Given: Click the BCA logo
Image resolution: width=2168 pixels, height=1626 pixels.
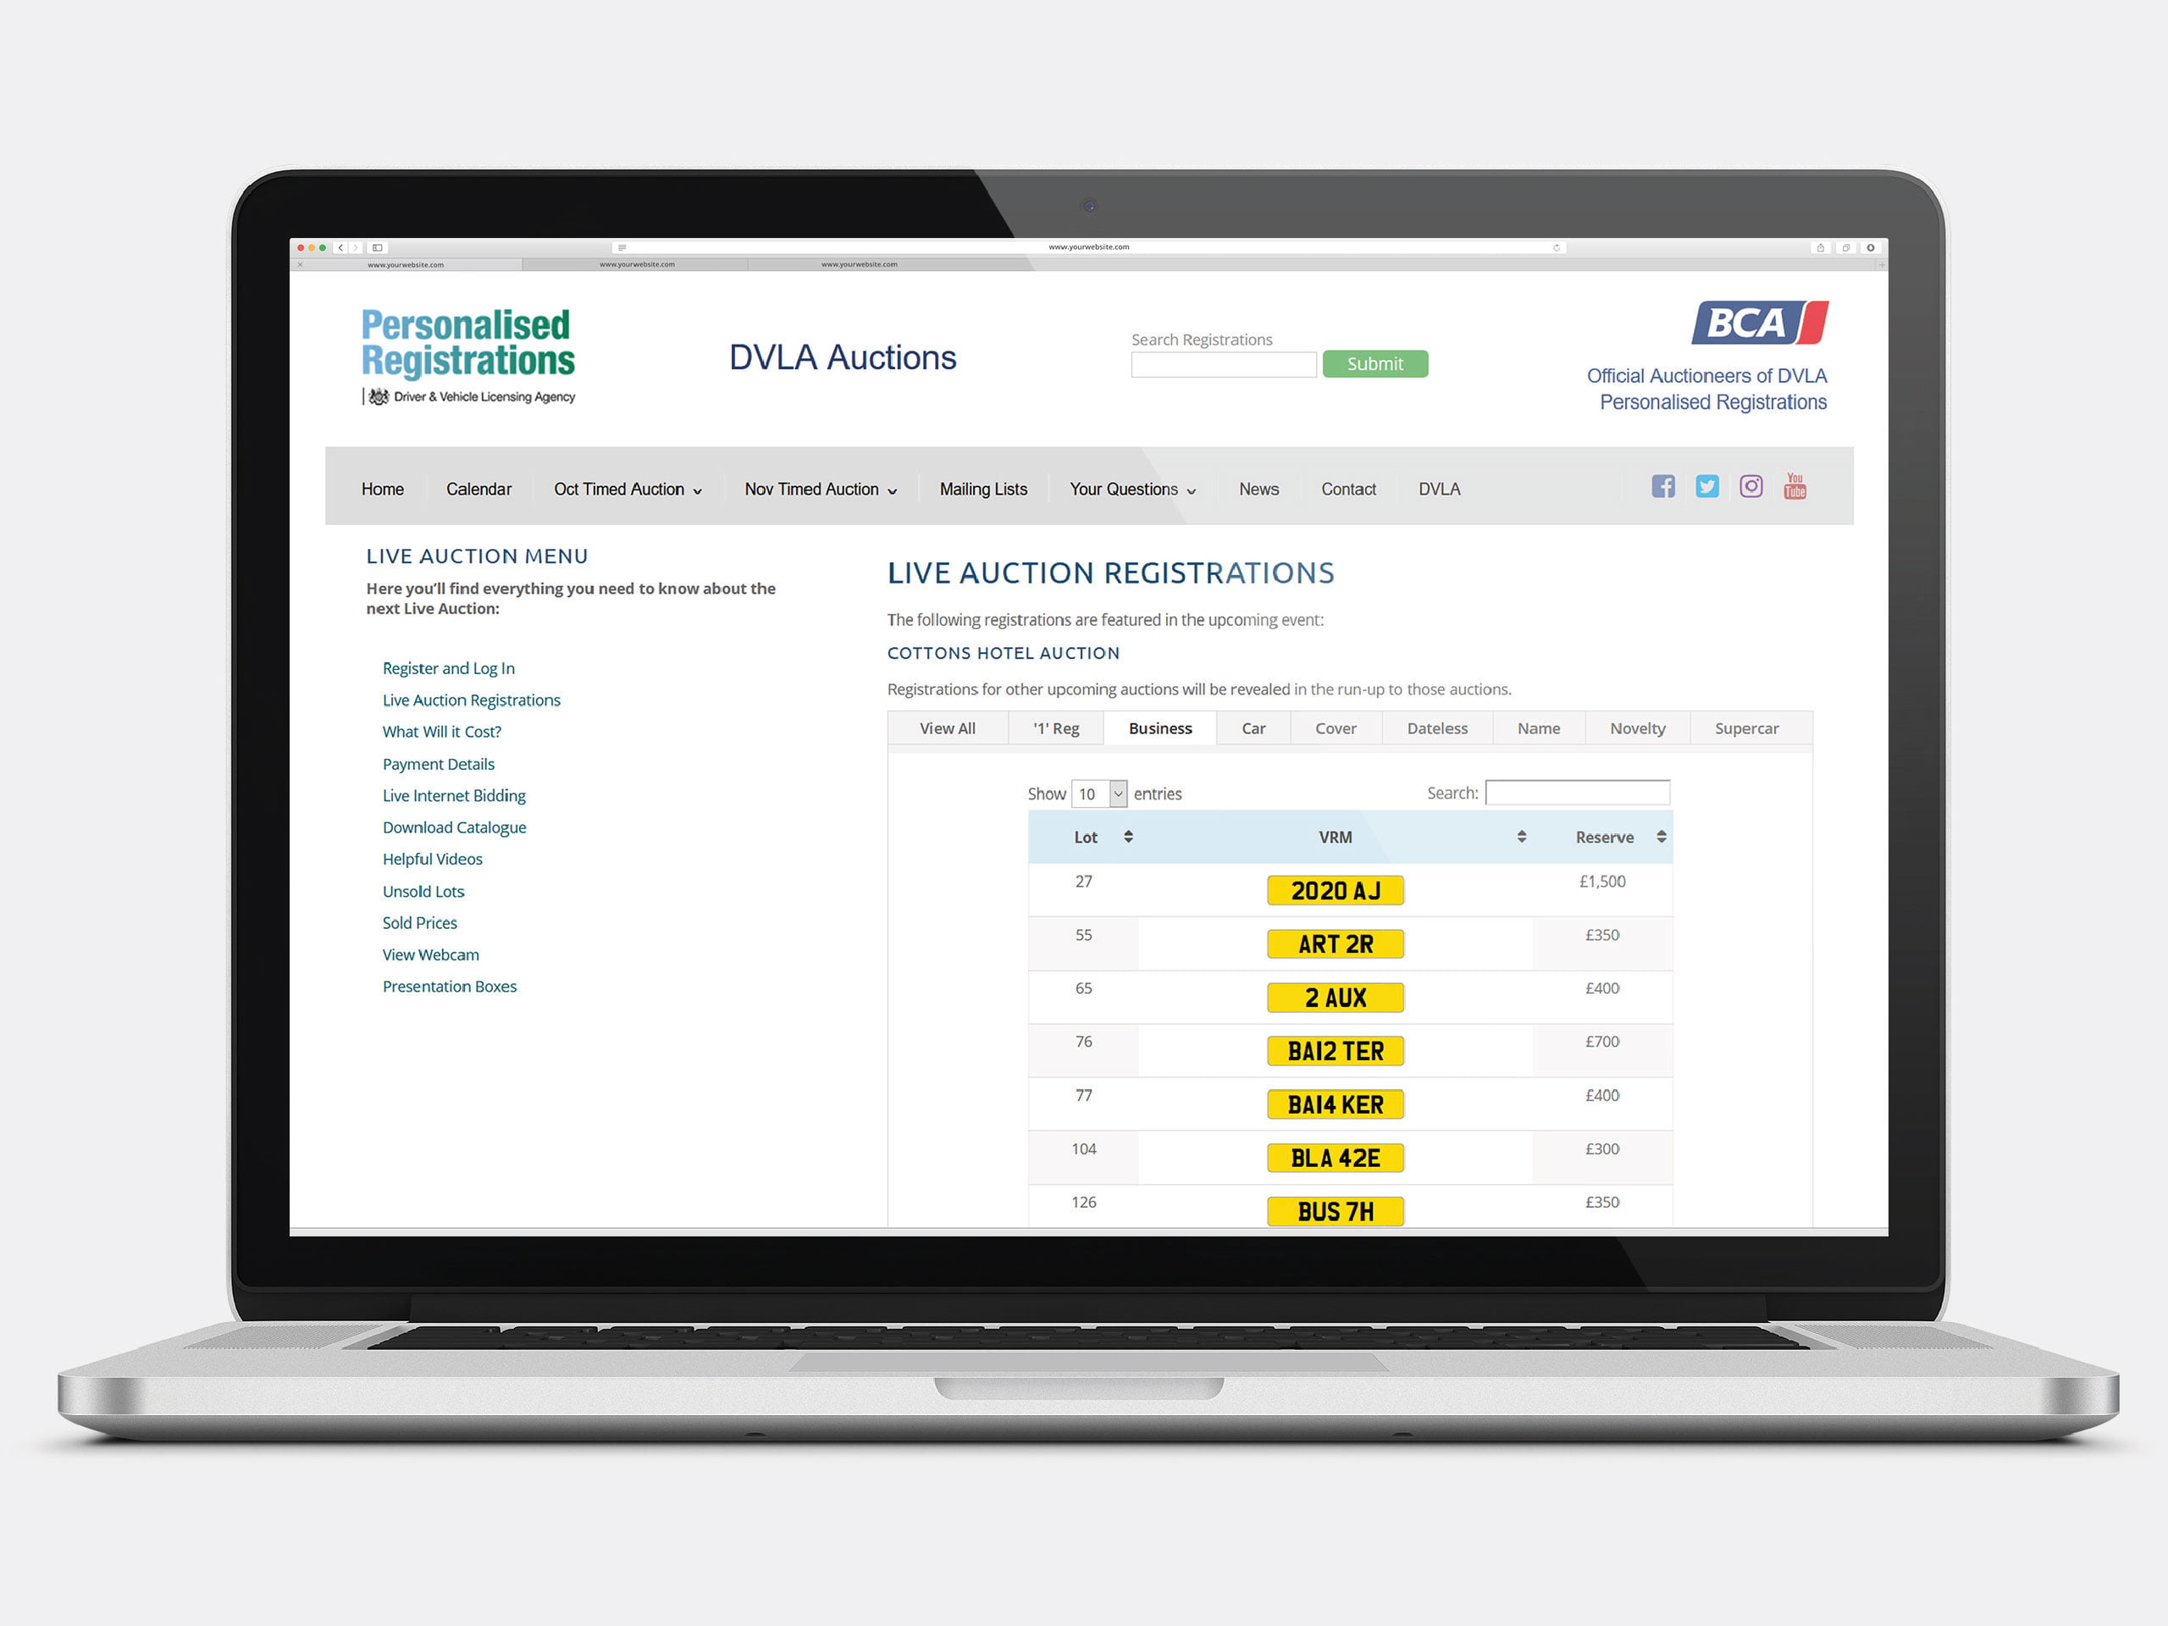Looking at the screenshot, I should [1759, 323].
